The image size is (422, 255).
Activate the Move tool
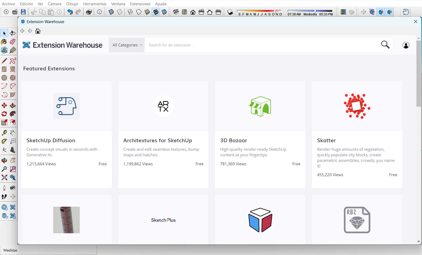[x=4, y=105]
